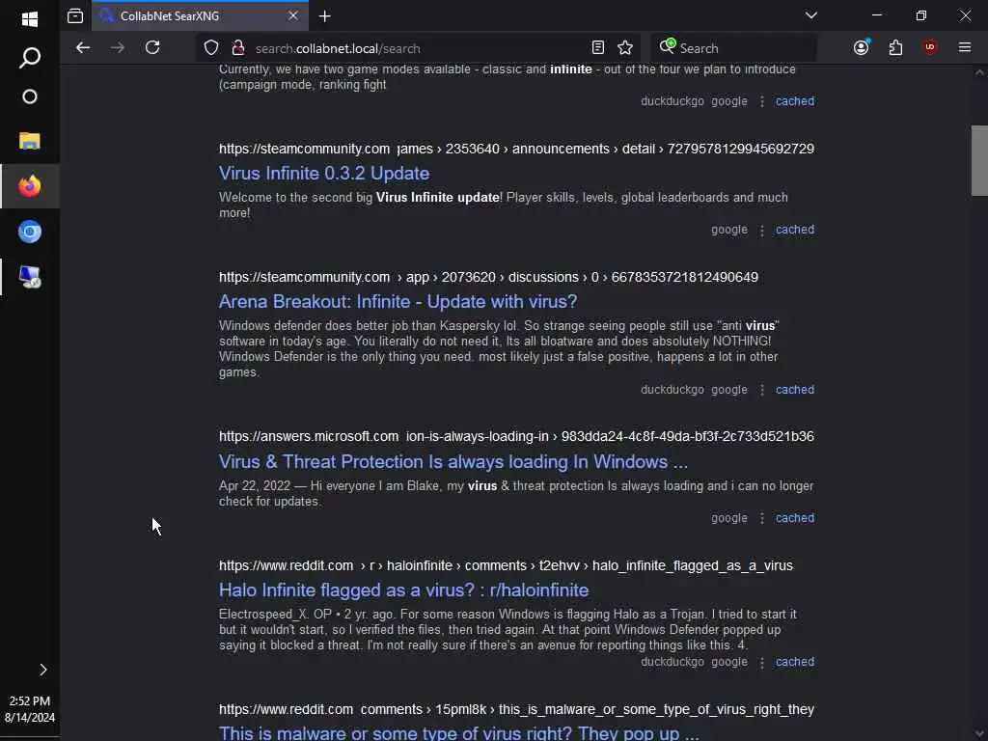Open three-dot options for Arena Breakout result
Image resolution: width=988 pixels, height=741 pixels.
[x=762, y=390]
